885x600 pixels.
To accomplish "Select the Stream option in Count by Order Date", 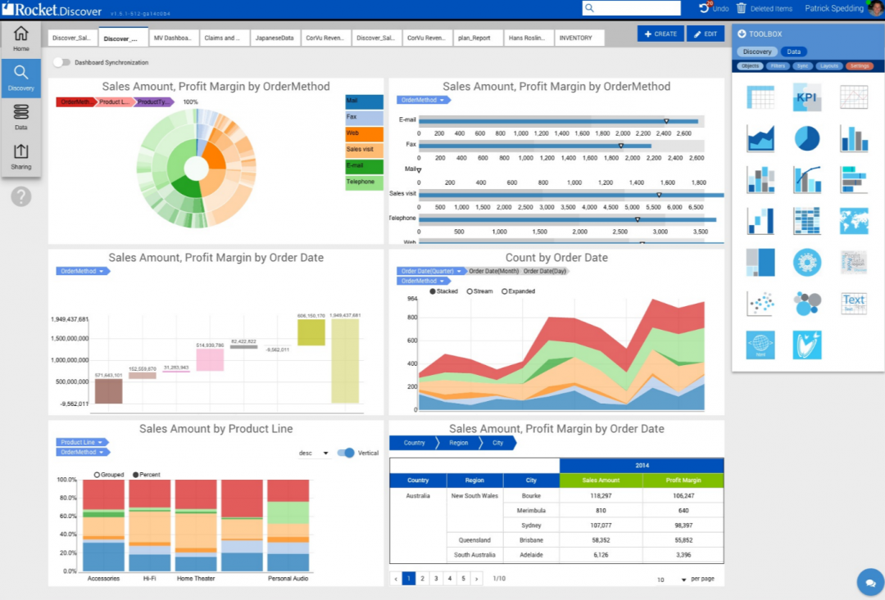I will [469, 291].
